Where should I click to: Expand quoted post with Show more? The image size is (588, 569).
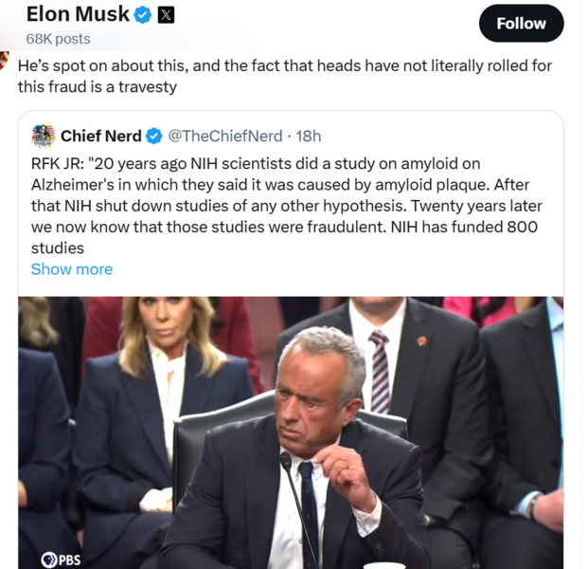(72, 269)
